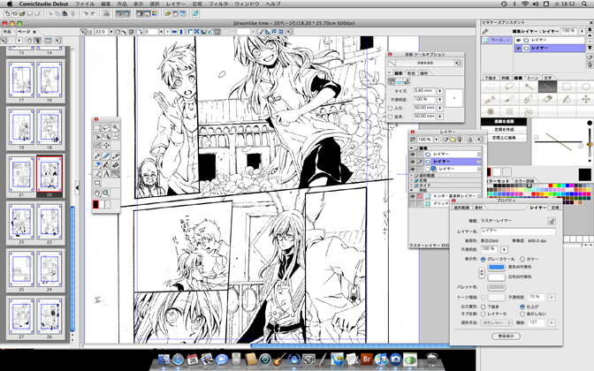Image resolution: width=594 pixels, height=371 pixels.
Task: Open the フィルタ menu
Action: click(x=218, y=4)
